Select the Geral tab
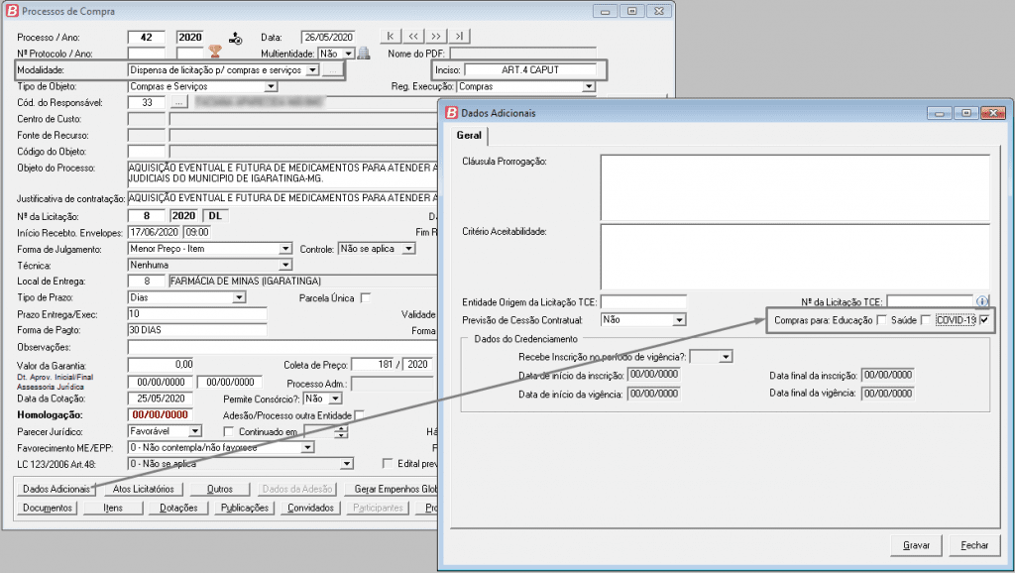Screen dimensions: 1015x573 tap(470, 136)
